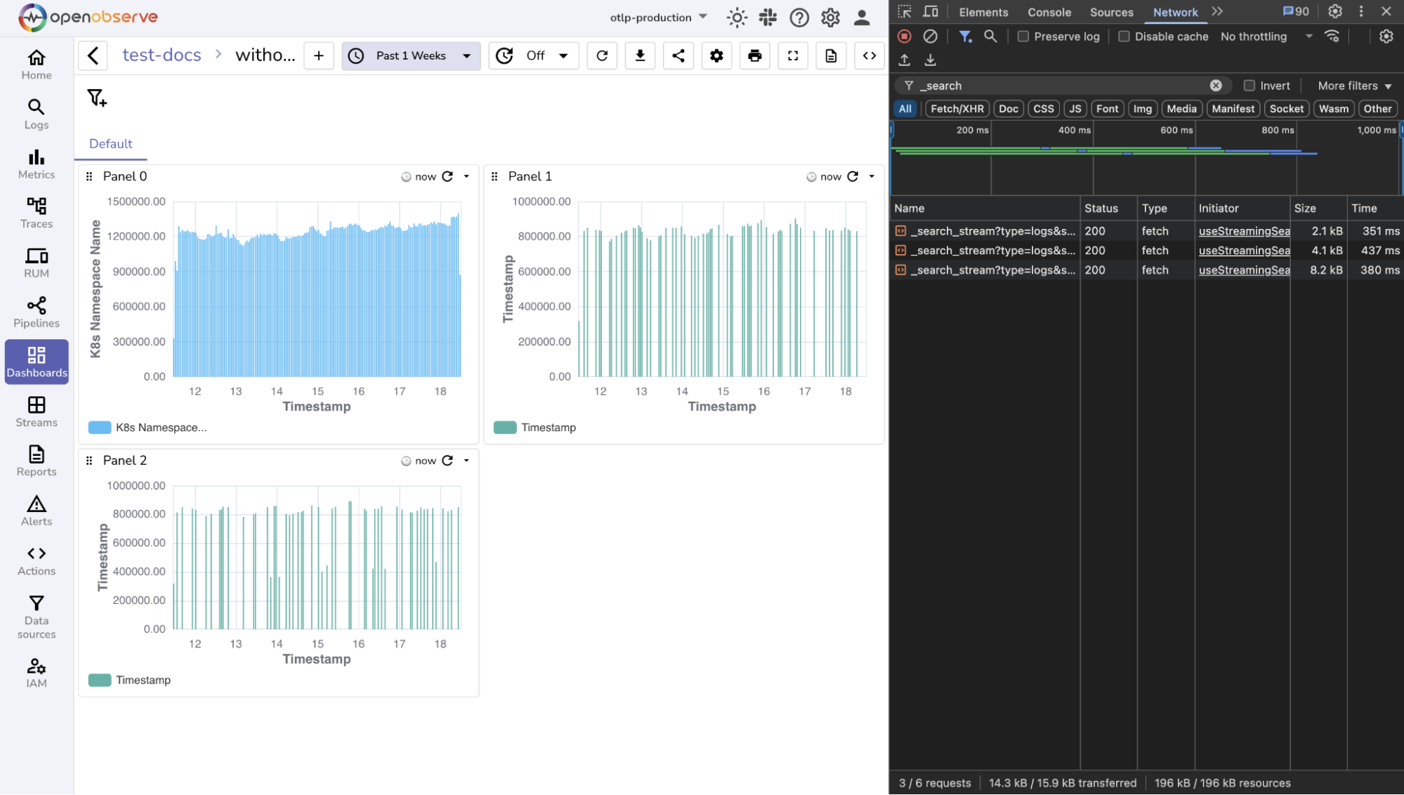
Task: Switch to the Console tab in DevTools
Action: click(x=1049, y=12)
